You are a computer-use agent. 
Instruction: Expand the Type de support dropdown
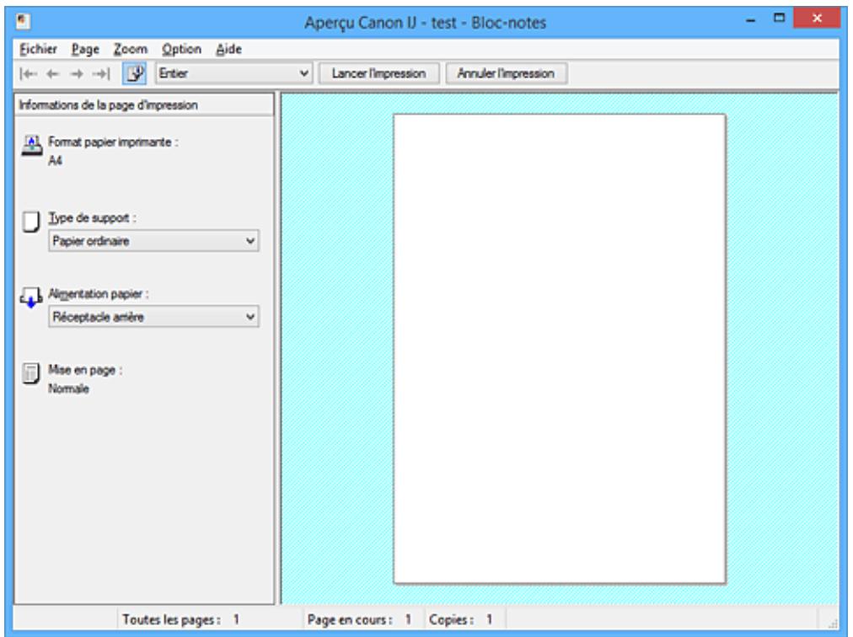pyautogui.click(x=153, y=241)
